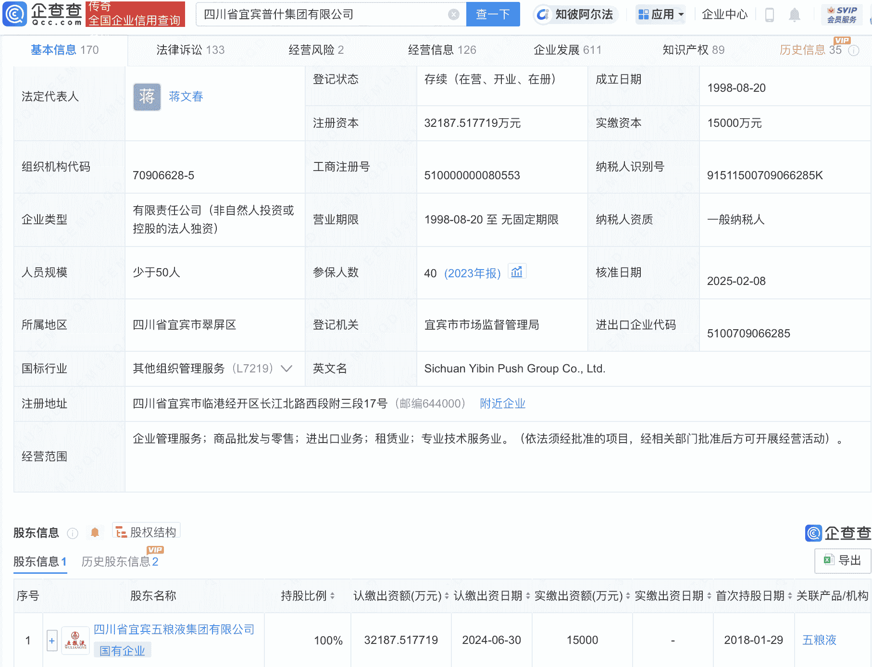872x667 pixels.
Task: Expand the first shareholder row plus button
Action: coord(51,640)
